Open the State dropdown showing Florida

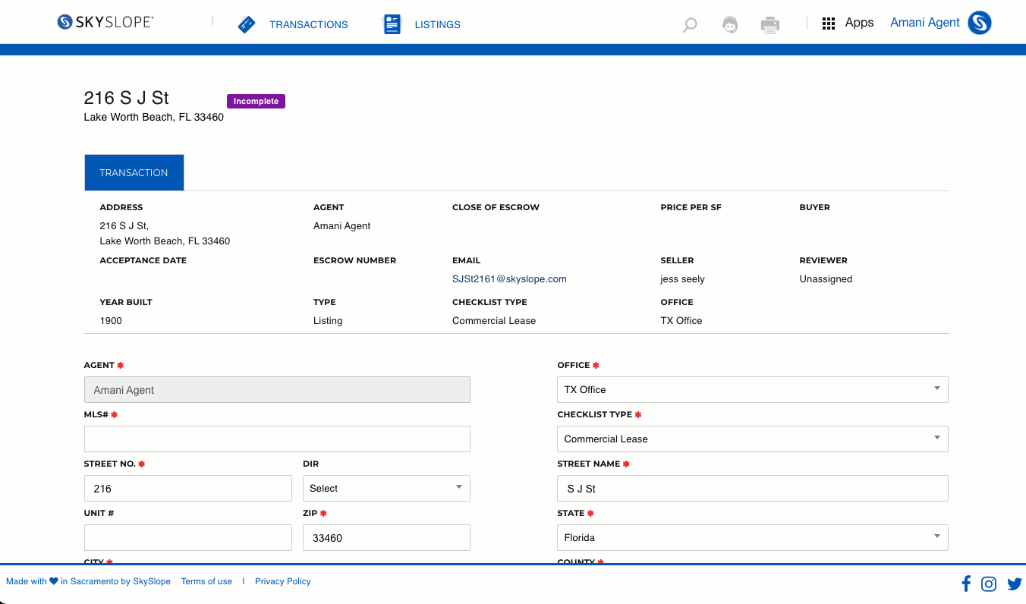tap(753, 537)
